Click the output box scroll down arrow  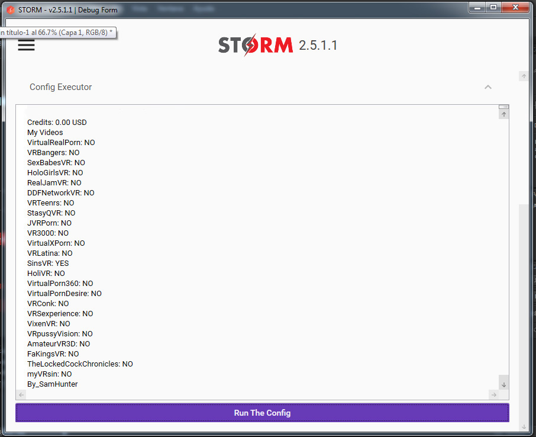[504, 385]
